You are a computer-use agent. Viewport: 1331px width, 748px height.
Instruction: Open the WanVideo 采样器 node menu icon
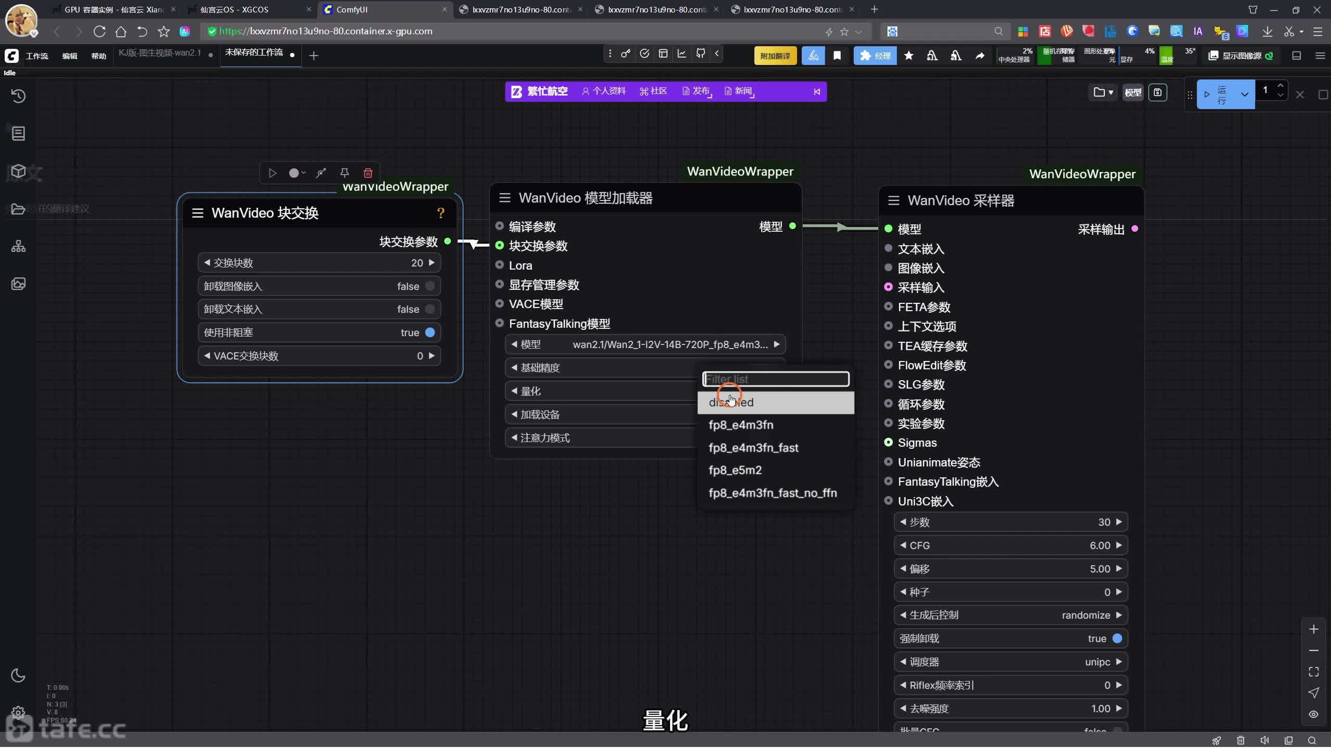point(894,201)
